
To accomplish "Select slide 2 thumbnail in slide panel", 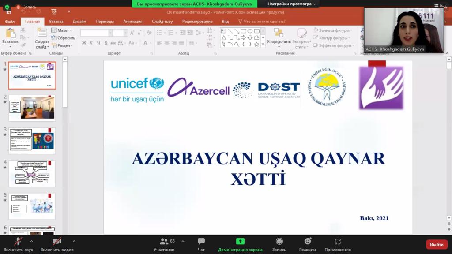I will coord(32,108).
